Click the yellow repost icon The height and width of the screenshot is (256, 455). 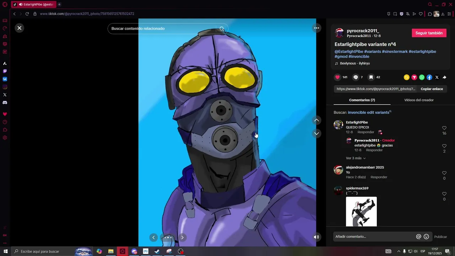pyautogui.click(x=407, y=77)
